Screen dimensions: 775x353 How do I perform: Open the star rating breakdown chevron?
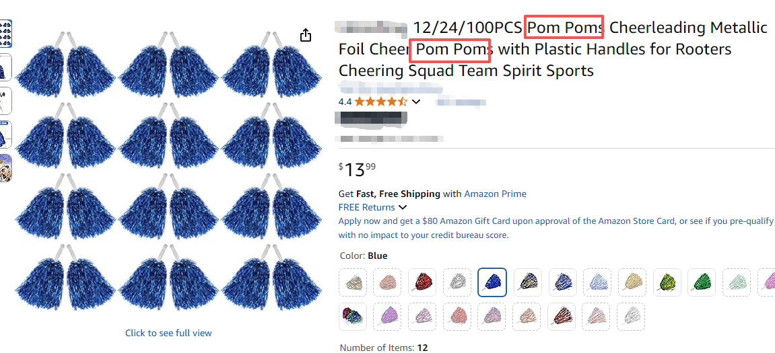click(416, 102)
